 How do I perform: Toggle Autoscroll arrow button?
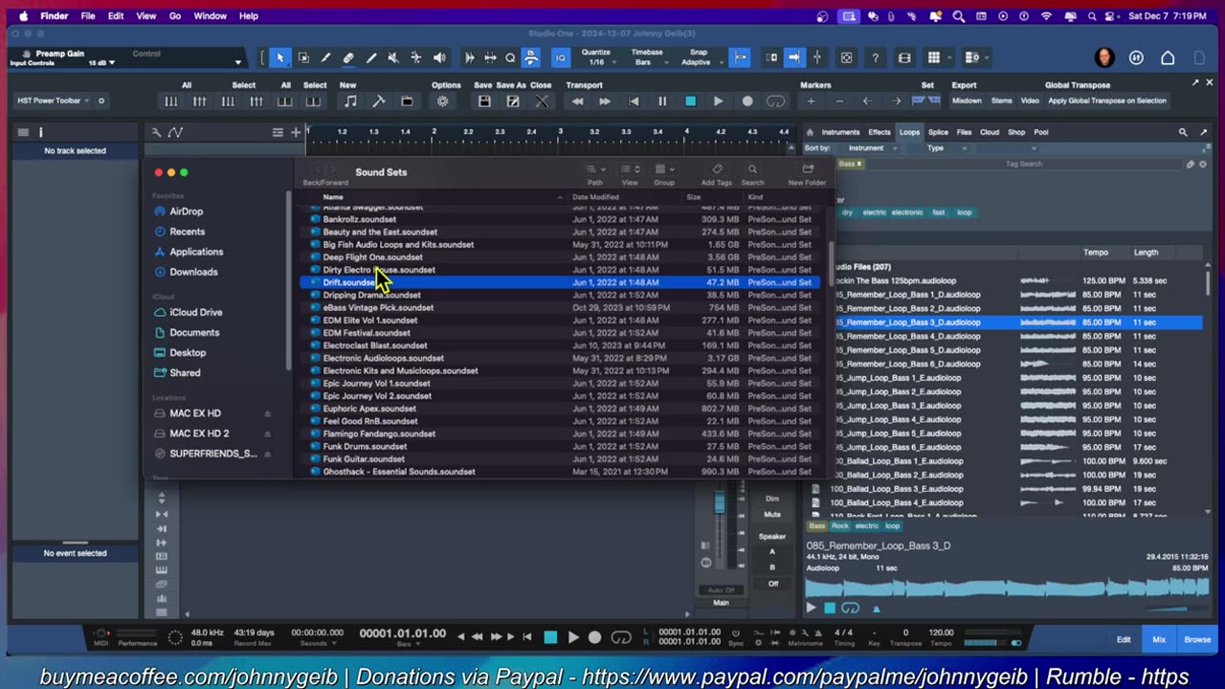793,58
